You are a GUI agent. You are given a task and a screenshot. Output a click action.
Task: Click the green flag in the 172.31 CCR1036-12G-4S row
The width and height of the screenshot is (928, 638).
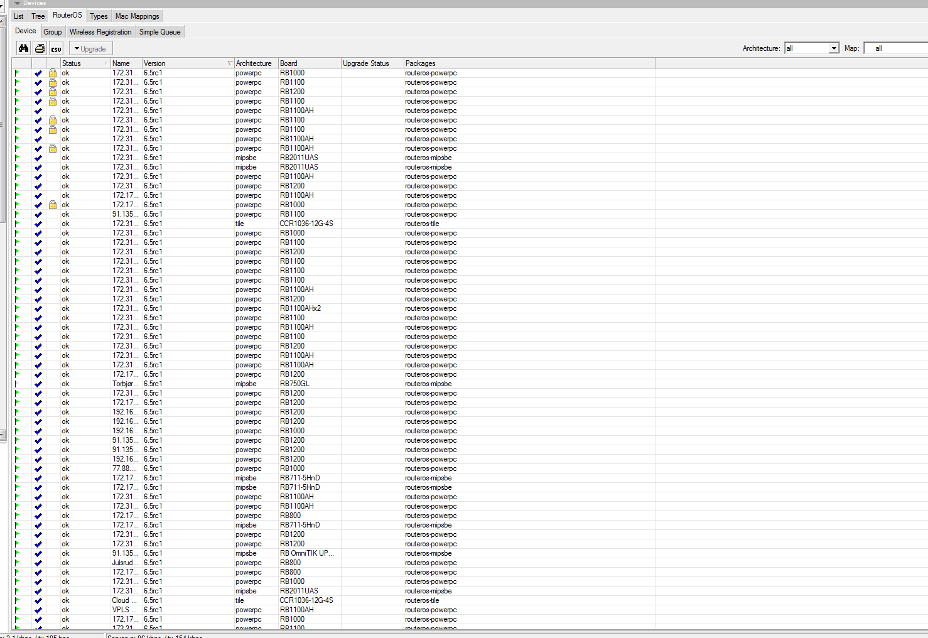pyautogui.click(x=18, y=224)
